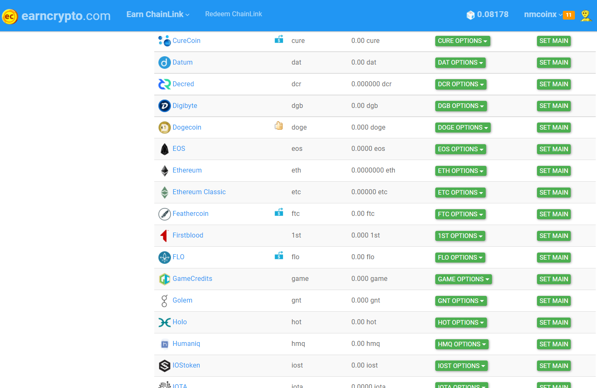Click the GameCredits coin icon
Screen dimensions: 597x388
coord(165,279)
